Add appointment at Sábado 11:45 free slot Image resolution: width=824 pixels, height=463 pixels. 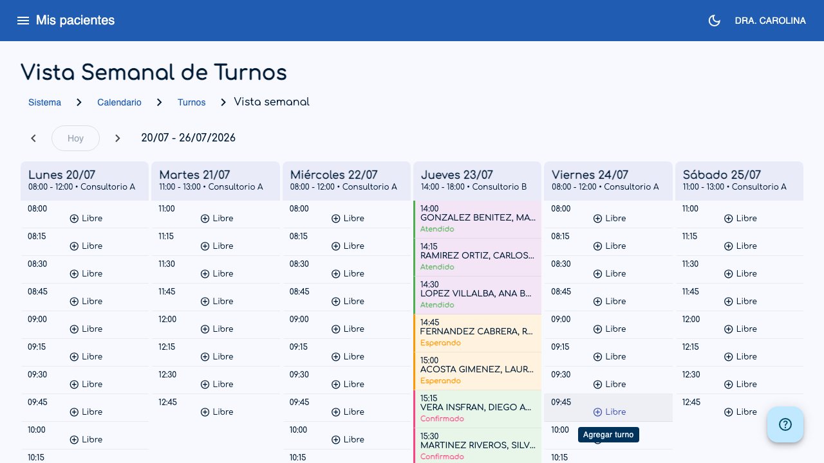click(740, 297)
